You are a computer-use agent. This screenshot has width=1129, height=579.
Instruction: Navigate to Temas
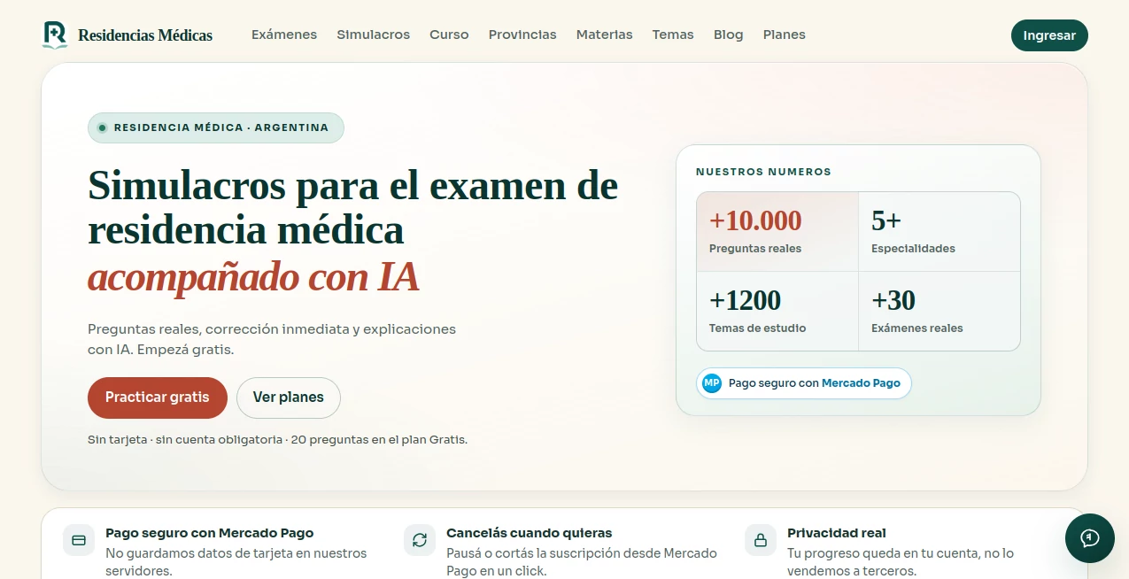coord(673,35)
